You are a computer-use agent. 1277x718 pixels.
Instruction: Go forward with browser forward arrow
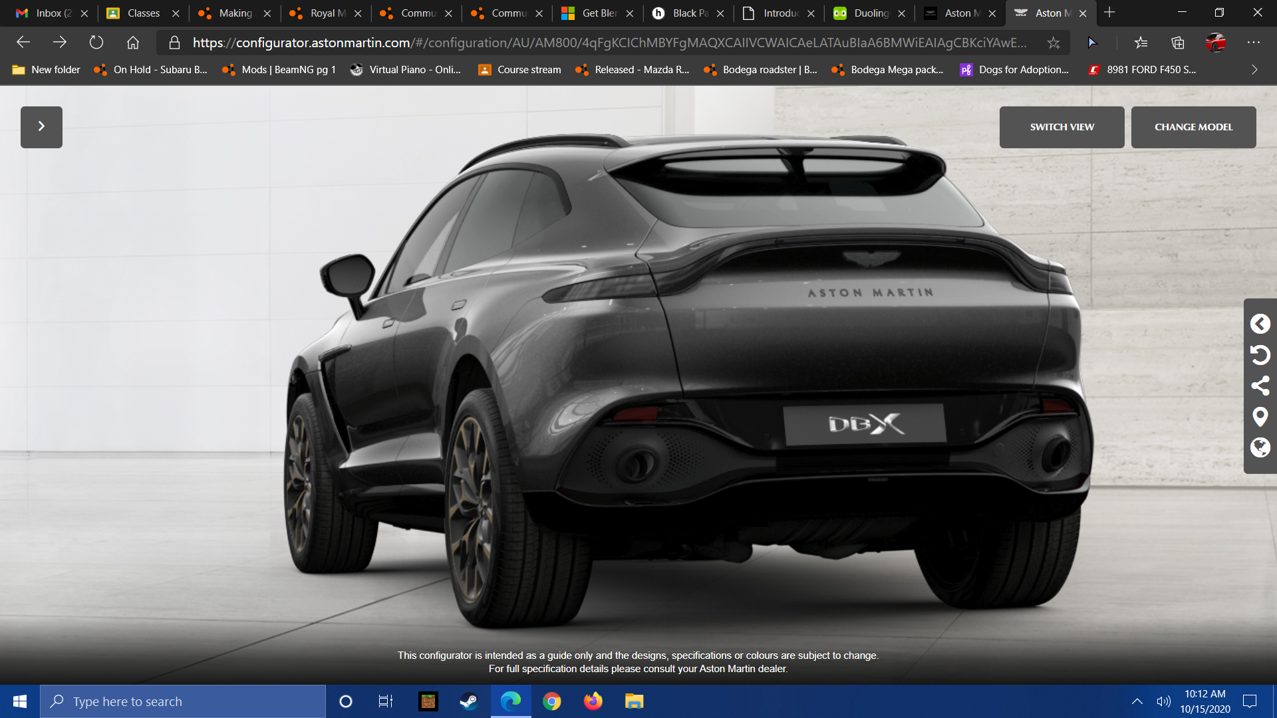[60, 43]
